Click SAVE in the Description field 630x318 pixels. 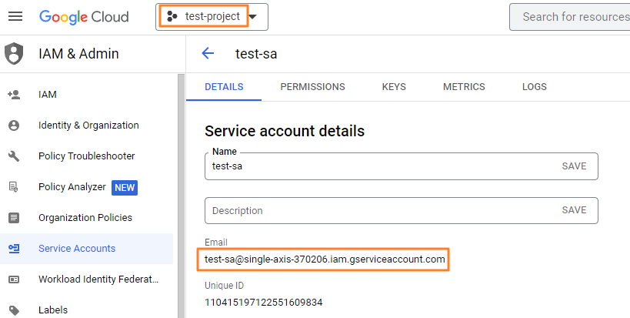point(574,210)
